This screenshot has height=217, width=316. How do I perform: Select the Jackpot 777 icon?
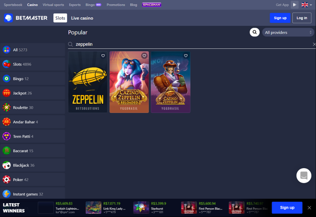pos(6,93)
